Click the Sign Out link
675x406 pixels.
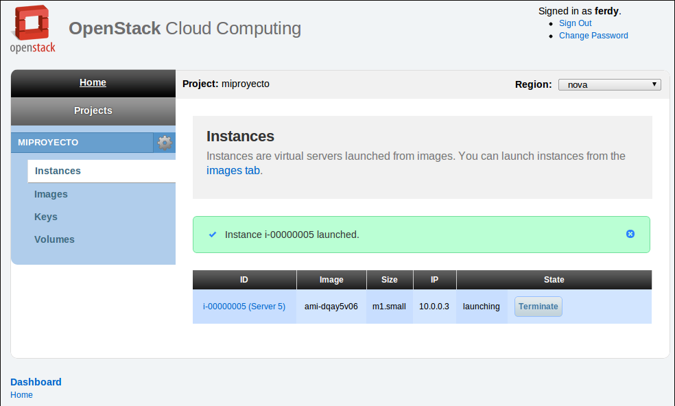tap(575, 23)
